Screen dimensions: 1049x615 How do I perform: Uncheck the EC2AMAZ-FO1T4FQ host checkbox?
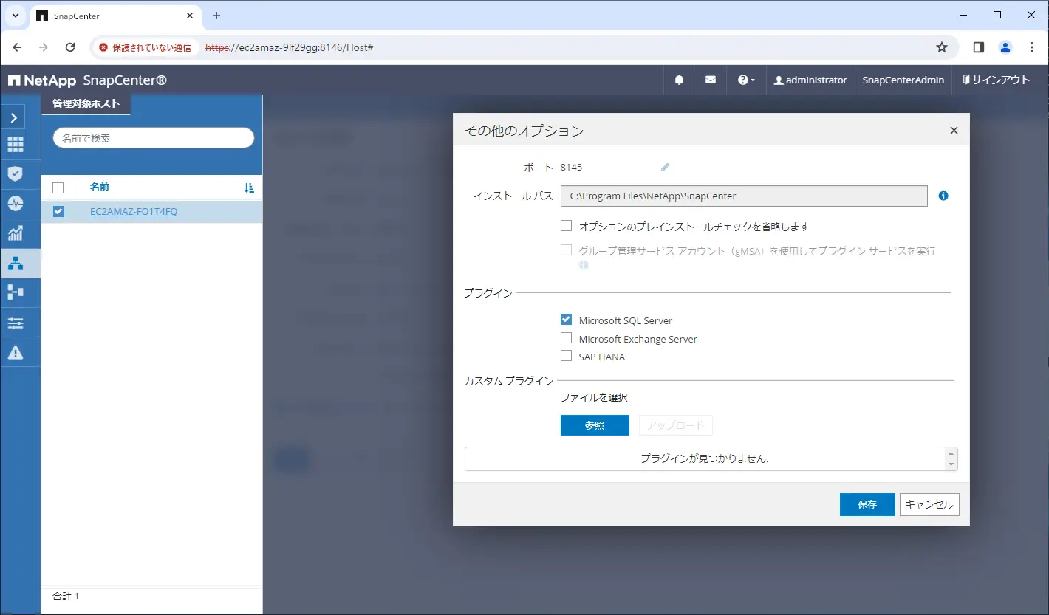(58, 212)
